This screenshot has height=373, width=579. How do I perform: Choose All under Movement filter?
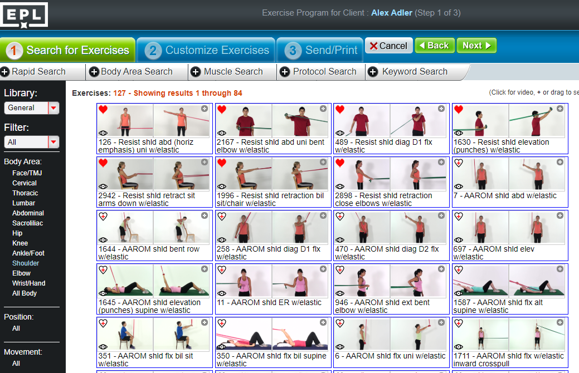[16, 364]
